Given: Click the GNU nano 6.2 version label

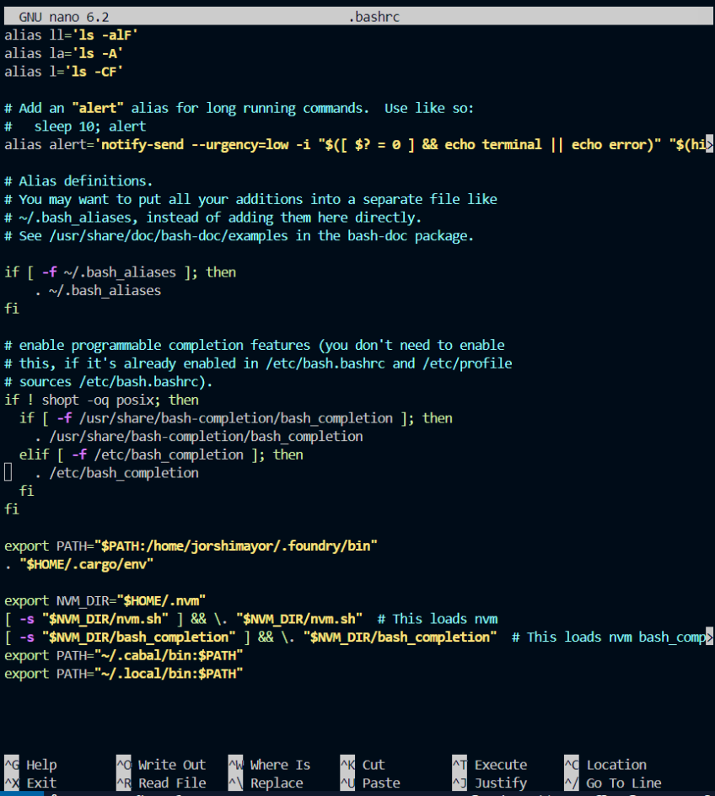Looking at the screenshot, I should [63, 15].
